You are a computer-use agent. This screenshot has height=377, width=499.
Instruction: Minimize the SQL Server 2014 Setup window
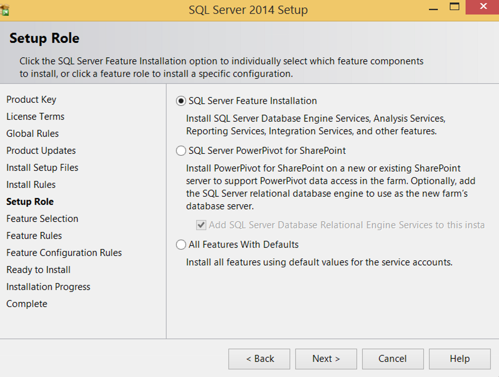click(x=433, y=8)
